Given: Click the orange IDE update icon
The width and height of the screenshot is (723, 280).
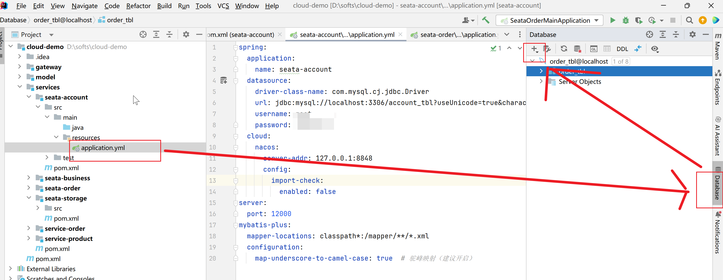Looking at the screenshot, I should pos(702,20).
